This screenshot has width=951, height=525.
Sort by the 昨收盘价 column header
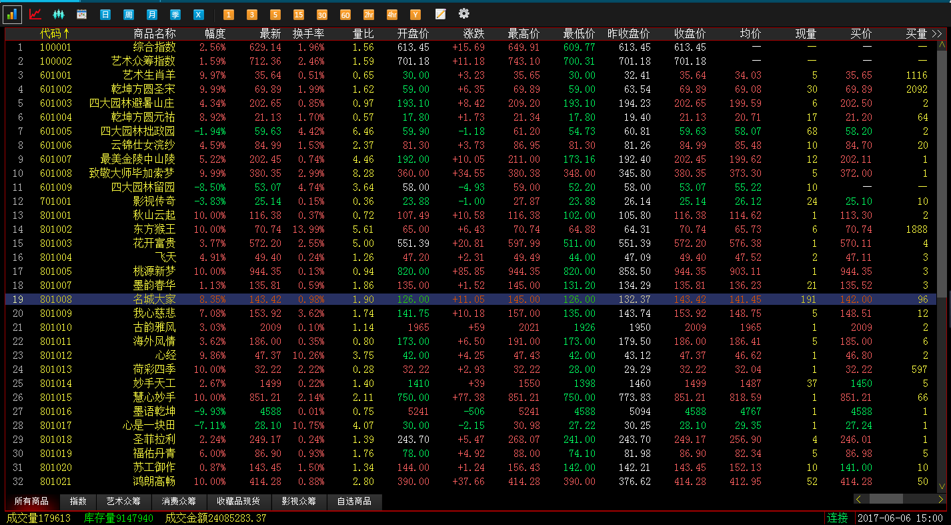pos(629,33)
